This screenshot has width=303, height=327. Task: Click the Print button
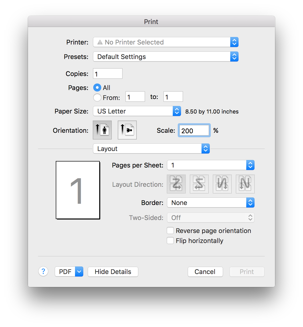(247, 271)
